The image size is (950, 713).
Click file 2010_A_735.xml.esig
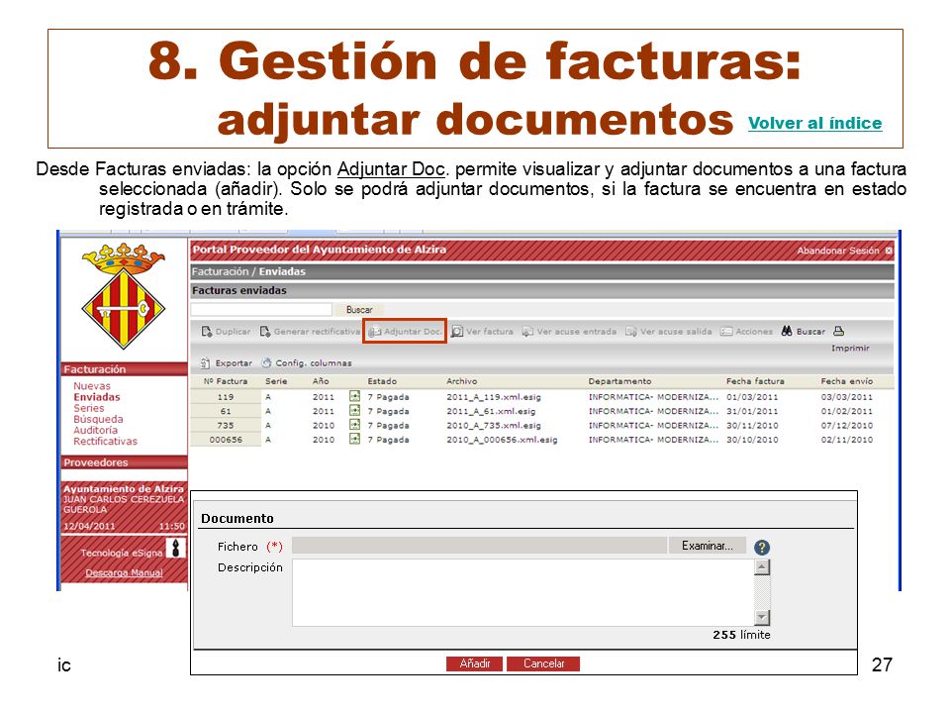coord(494,426)
